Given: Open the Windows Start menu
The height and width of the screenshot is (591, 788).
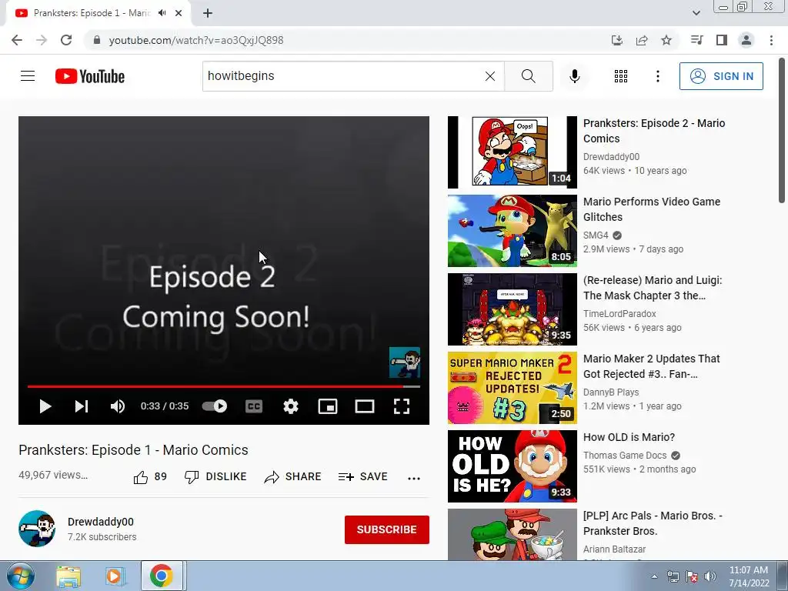Looking at the screenshot, I should [20, 576].
